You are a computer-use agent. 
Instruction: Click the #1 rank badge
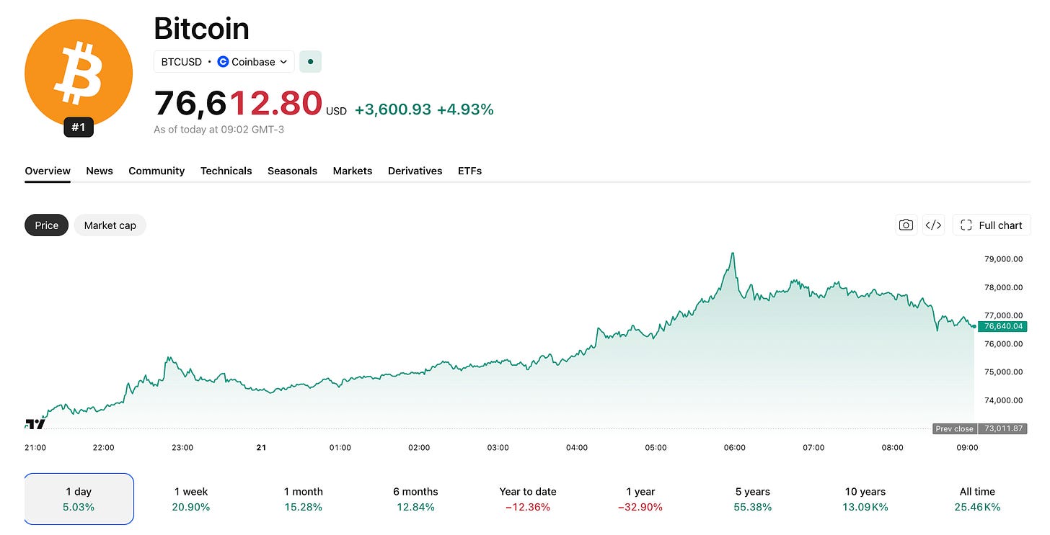[x=79, y=127]
